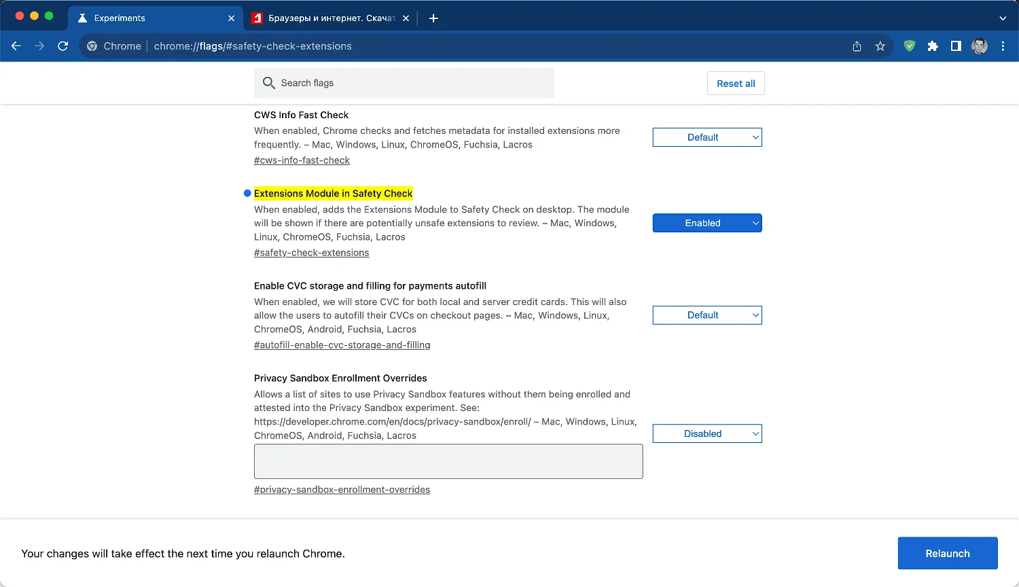Toggle the side panel icon
The width and height of the screenshot is (1019, 587).
pyautogui.click(x=956, y=46)
